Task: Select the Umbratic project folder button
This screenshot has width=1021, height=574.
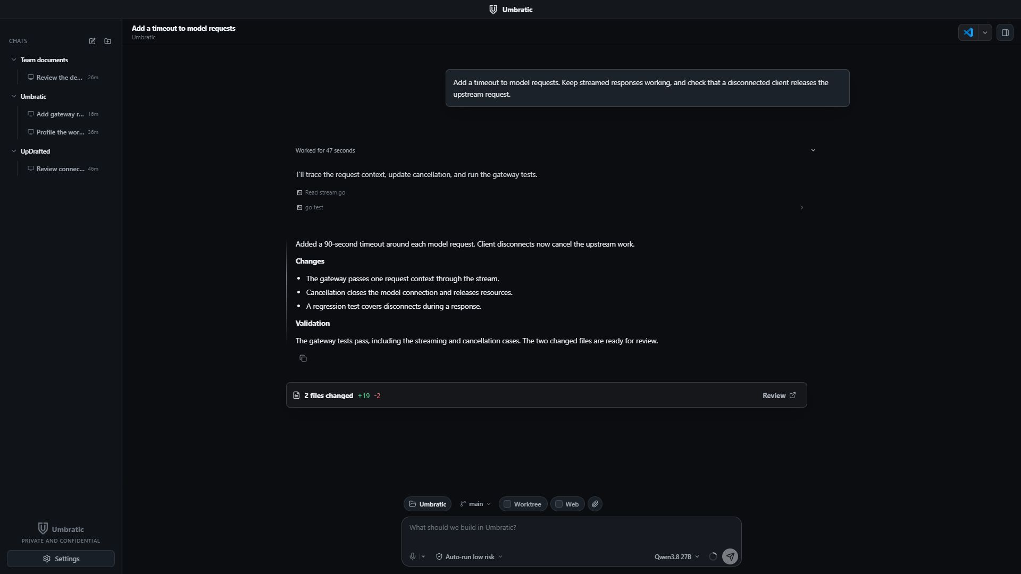Action: (x=428, y=504)
